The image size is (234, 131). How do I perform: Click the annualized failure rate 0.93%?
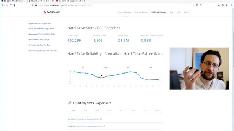coord(146,40)
